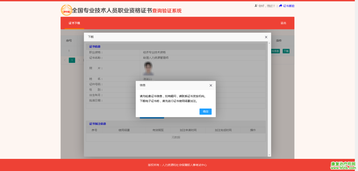Click the 职业资格 field label
The width and height of the screenshot is (358, 171).
(x=96, y=52)
